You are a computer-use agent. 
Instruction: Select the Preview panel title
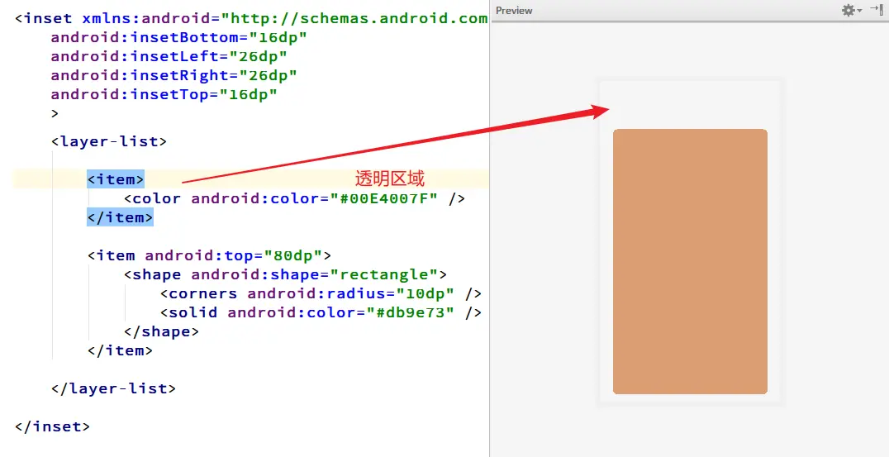click(x=514, y=11)
